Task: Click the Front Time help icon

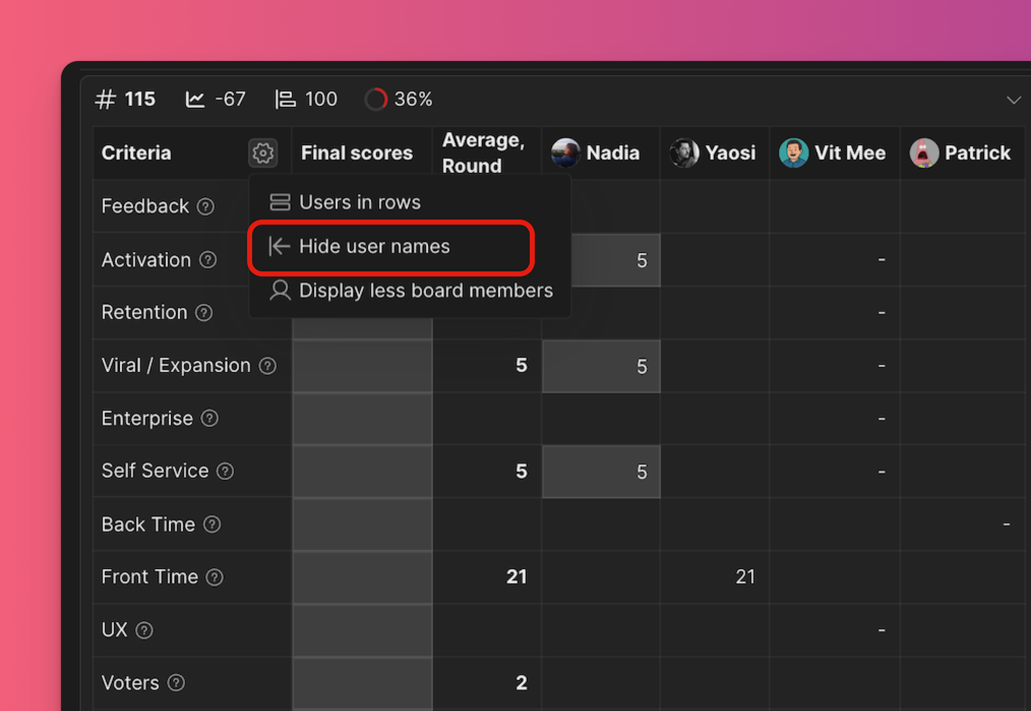Action: pyautogui.click(x=215, y=577)
